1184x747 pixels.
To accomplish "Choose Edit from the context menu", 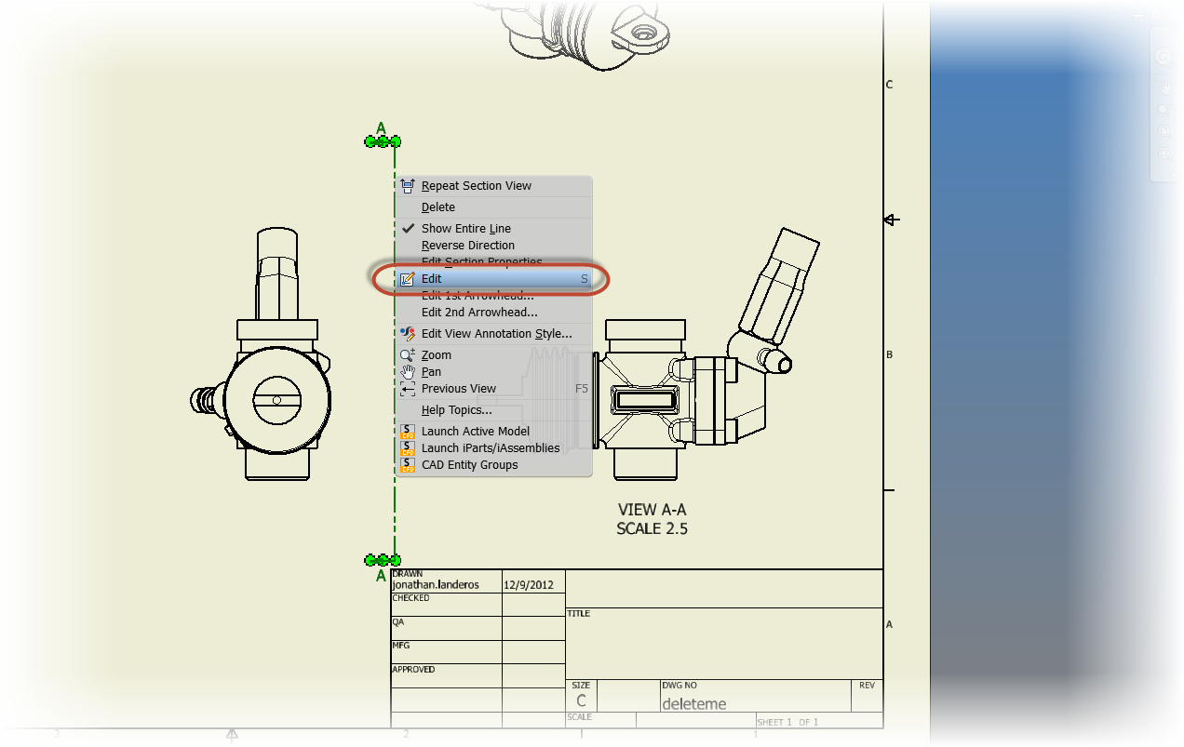I will click(431, 278).
